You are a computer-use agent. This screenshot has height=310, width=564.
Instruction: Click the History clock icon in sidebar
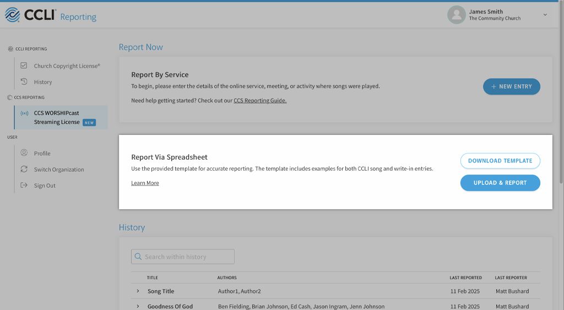24,81
